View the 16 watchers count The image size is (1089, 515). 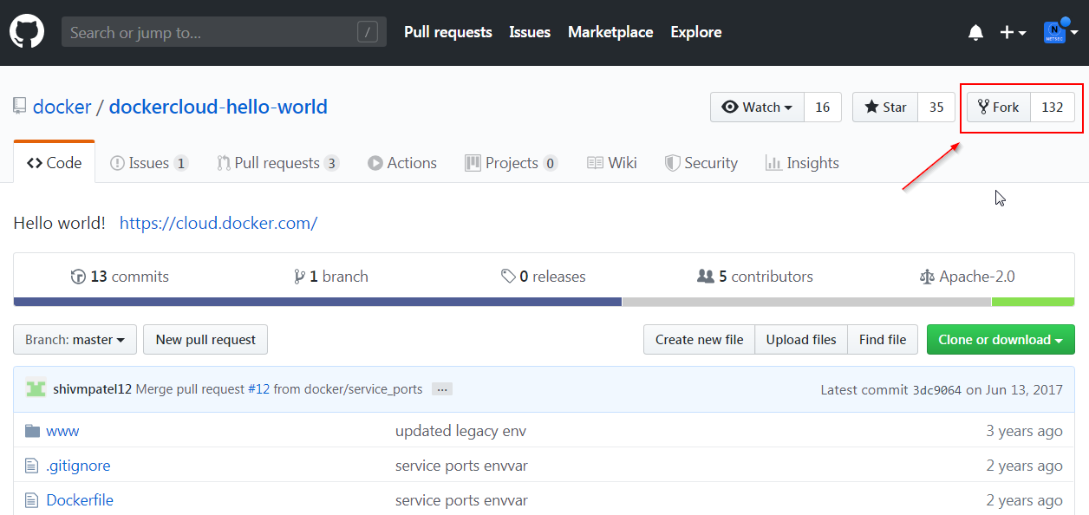[823, 108]
